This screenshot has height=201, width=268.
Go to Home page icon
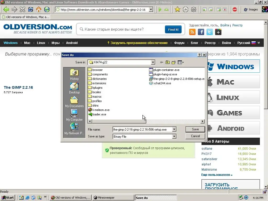[39, 9]
